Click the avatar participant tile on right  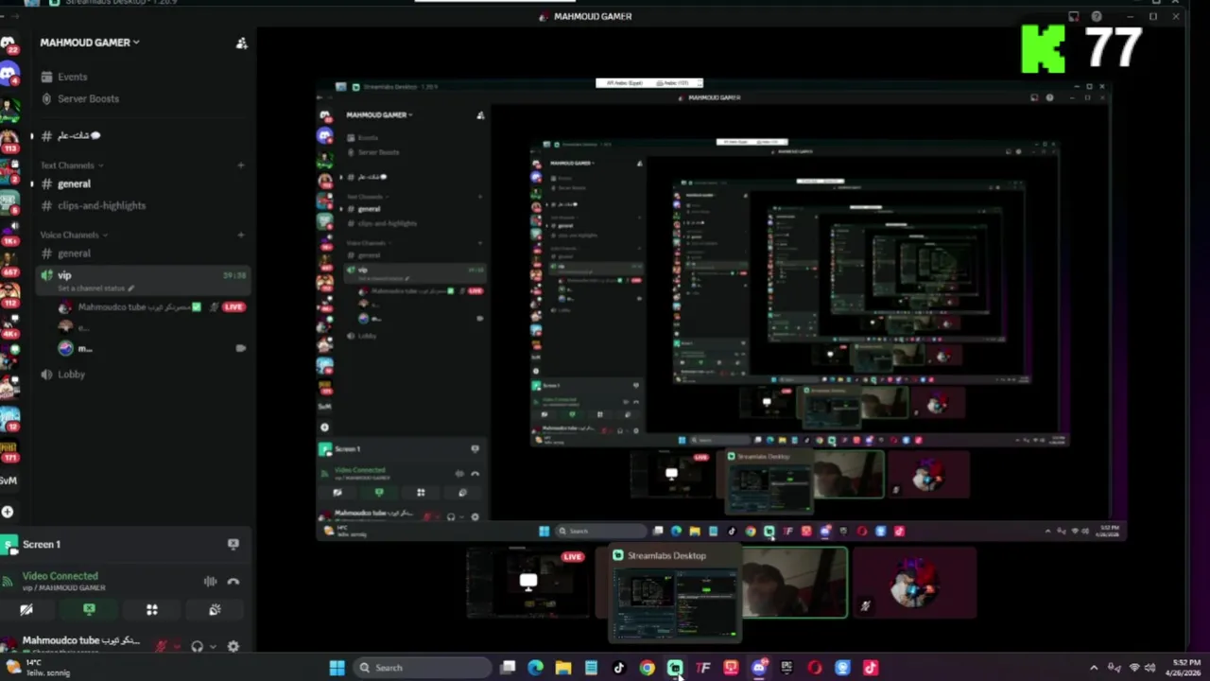pyautogui.click(x=914, y=582)
